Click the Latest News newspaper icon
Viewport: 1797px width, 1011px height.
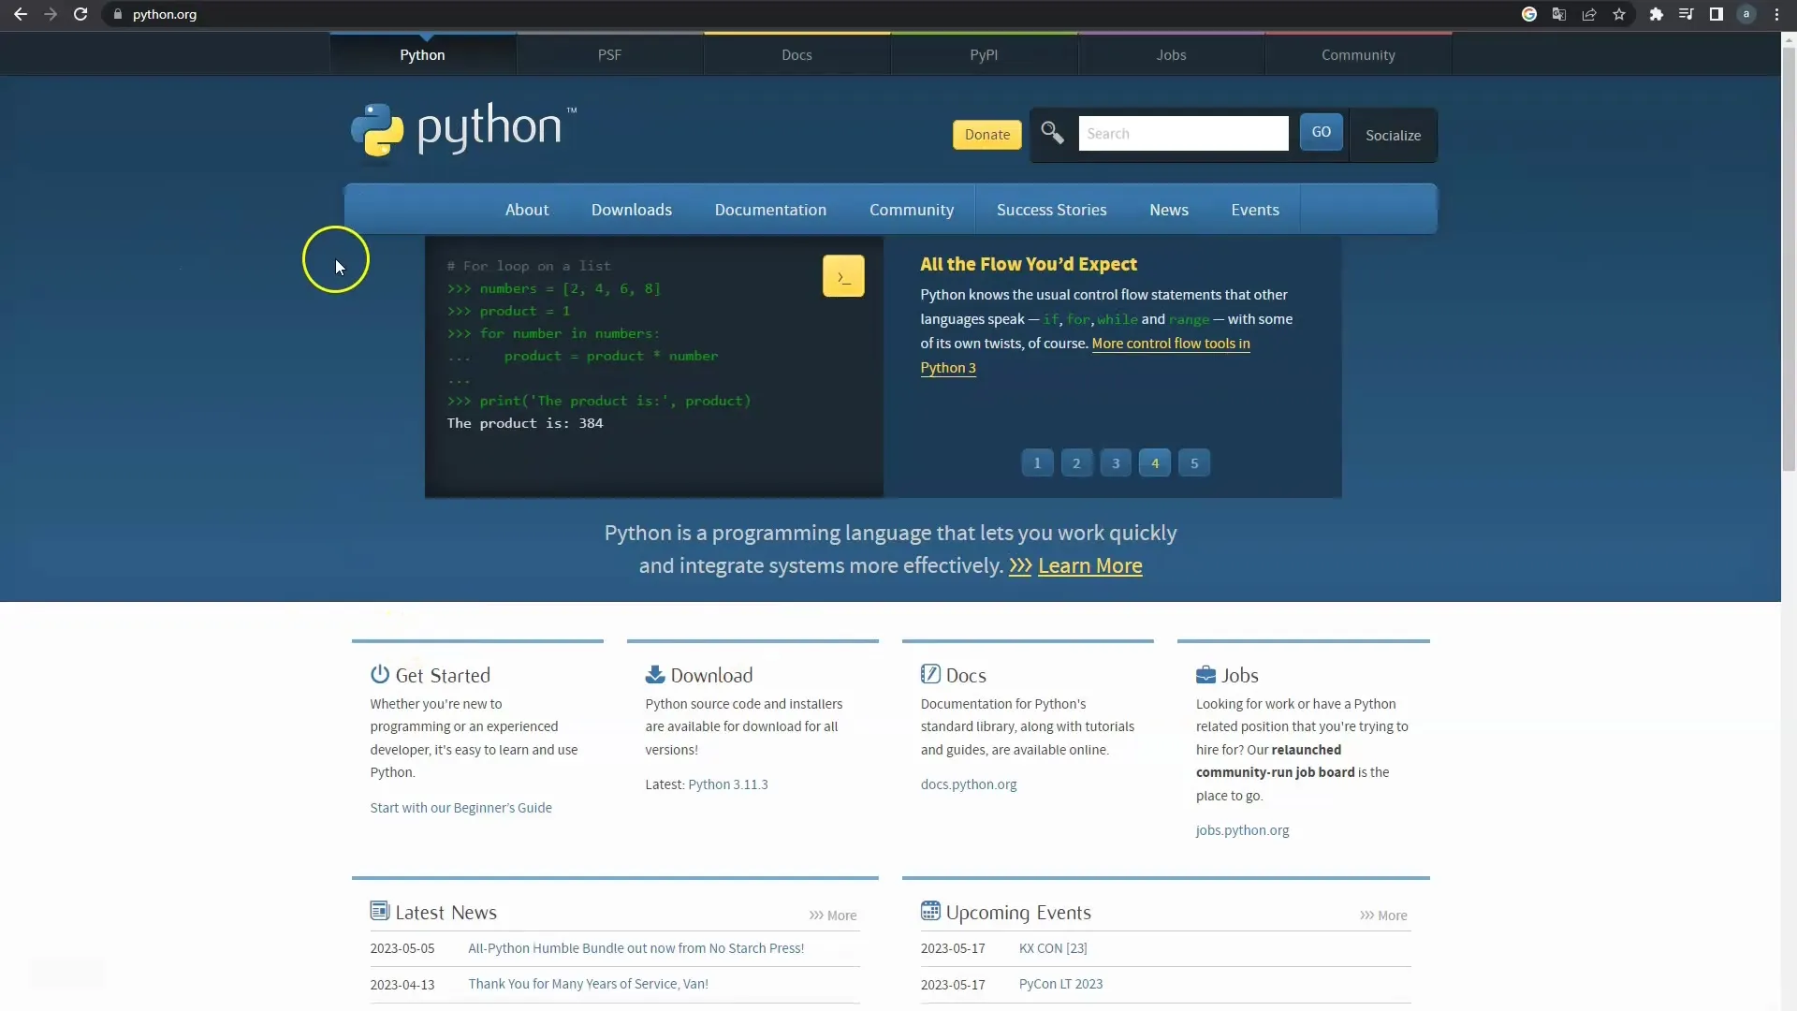point(379,911)
